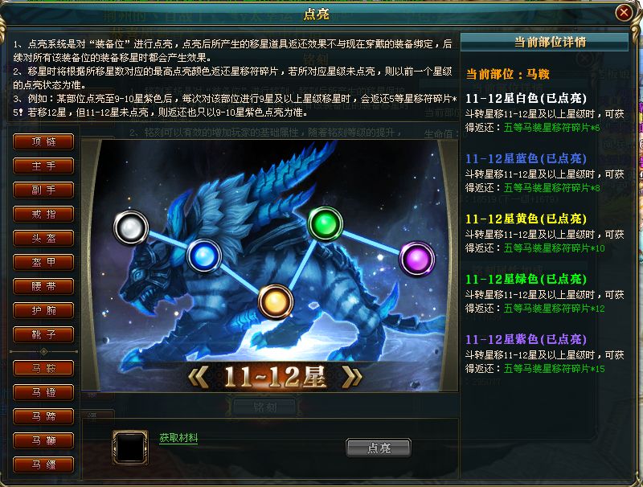Click the 点亮 button

378,448
